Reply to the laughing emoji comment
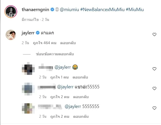161x125 pixels. [80, 77]
